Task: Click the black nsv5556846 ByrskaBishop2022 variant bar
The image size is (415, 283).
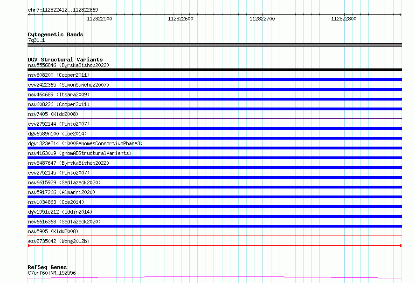Action: [x=214, y=70]
